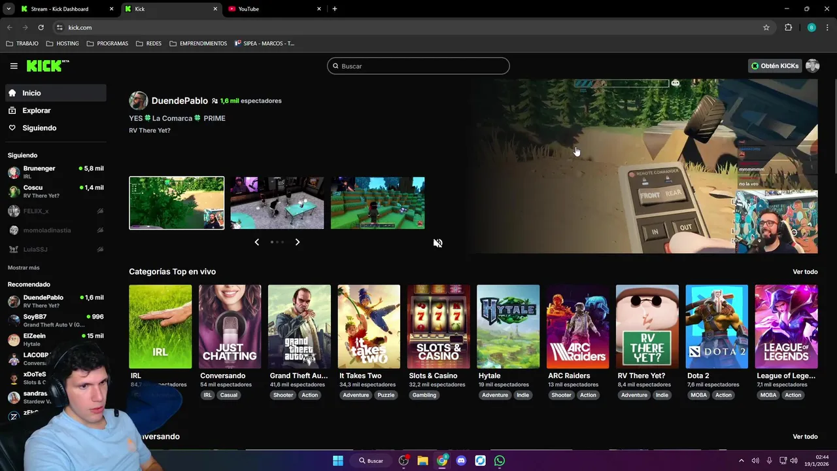Switch to Stream - Kick Dashboard tab
Viewport: 837px width, 471px height.
(67, 9)
